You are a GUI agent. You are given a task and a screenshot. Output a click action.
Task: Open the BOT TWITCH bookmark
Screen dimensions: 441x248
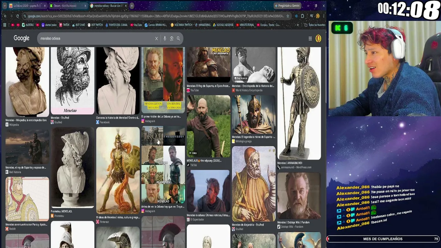(x=95, y=25)
